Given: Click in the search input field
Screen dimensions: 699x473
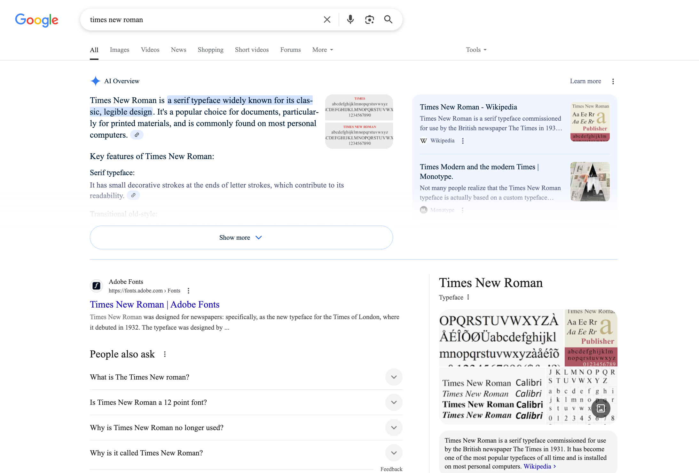Looking at the screenshot, I should (x=201, y=20).
